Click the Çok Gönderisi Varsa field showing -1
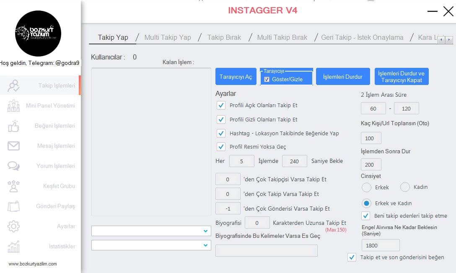 pos(228,209)
